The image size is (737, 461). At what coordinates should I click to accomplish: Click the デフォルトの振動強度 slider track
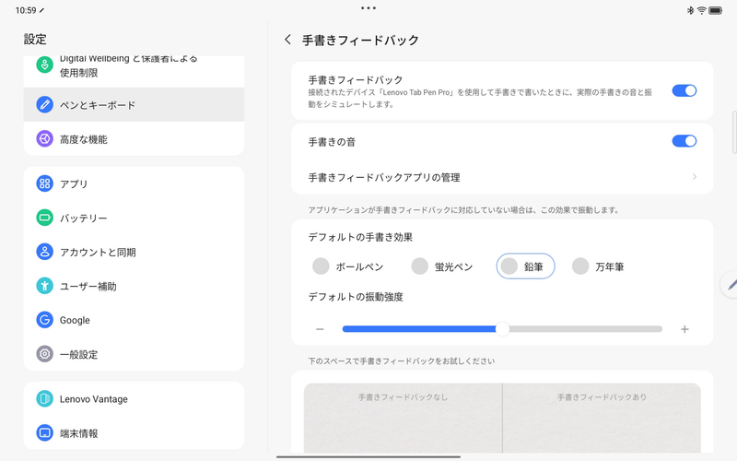(x=580, y=329)
